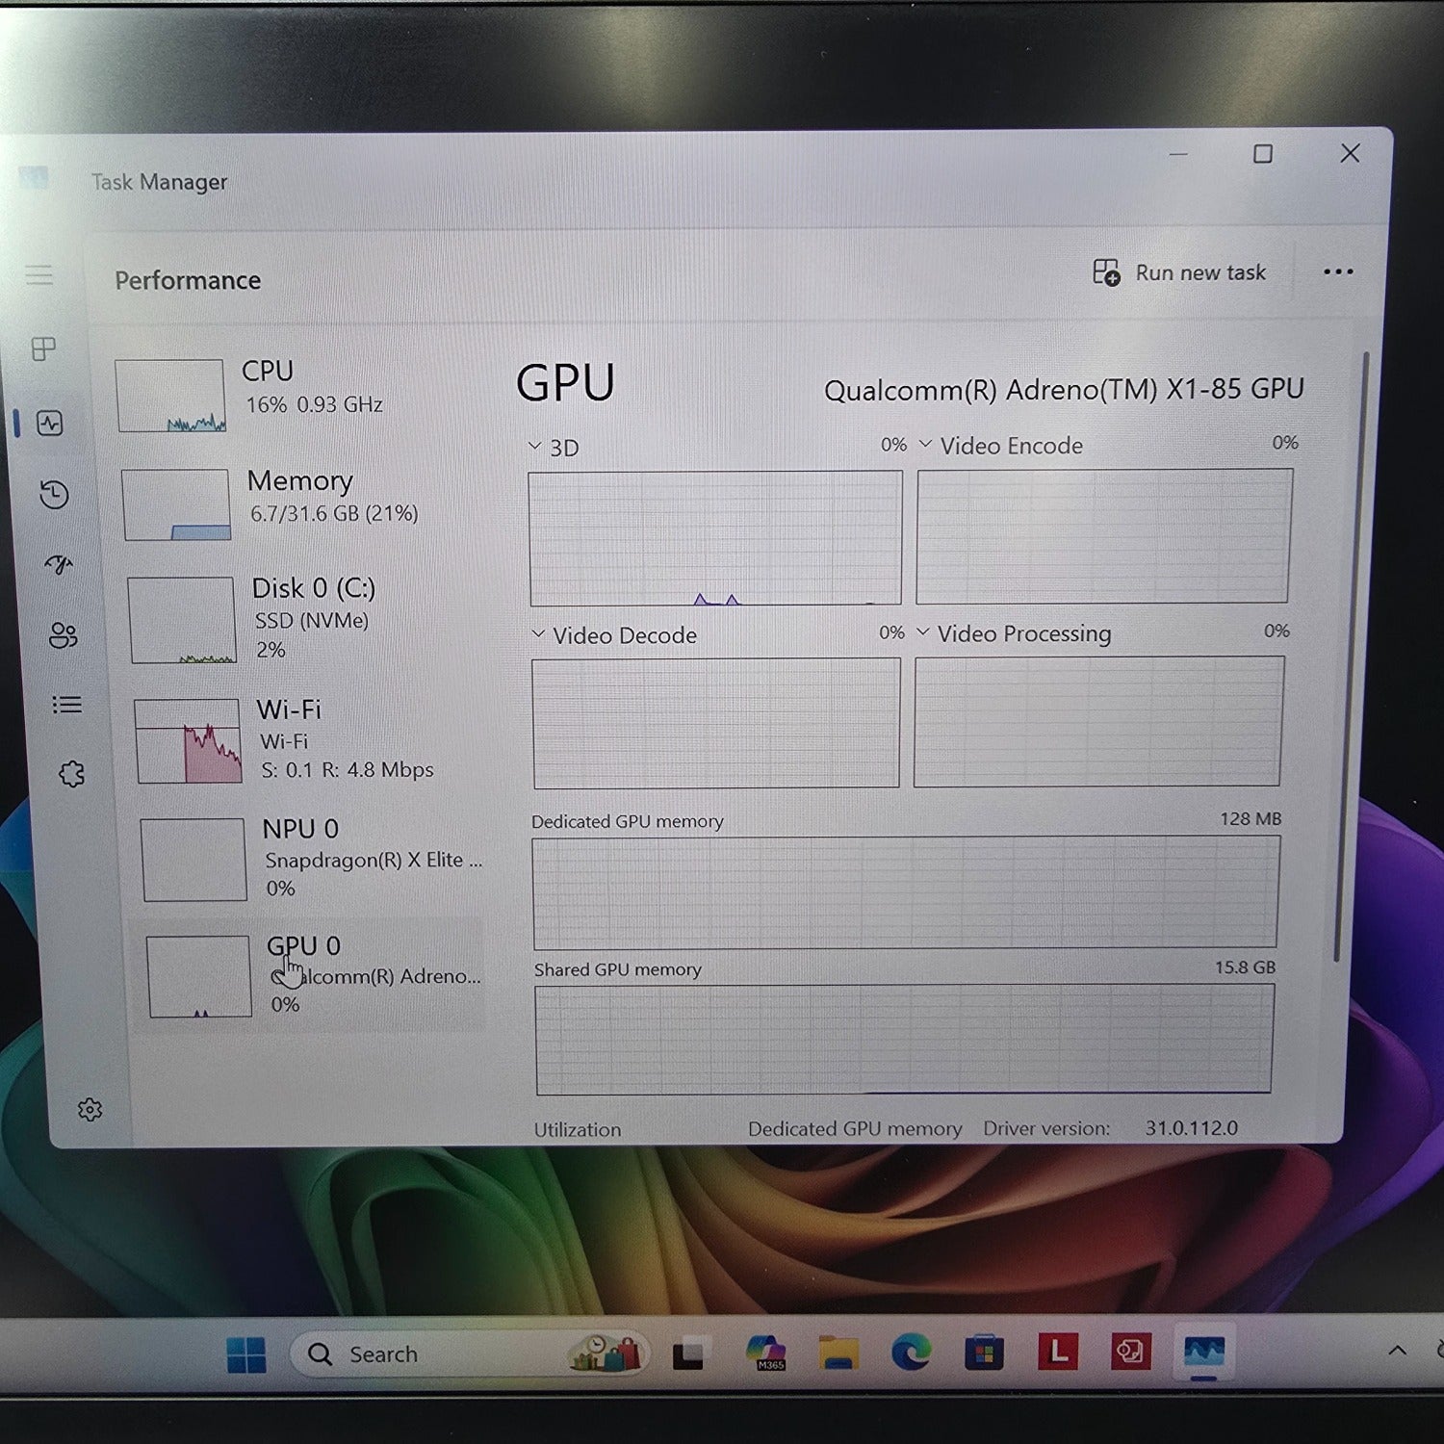This screenshot has width=1444, height=1444.
Task: Open the Details list icon
Action: click(x=66, y=706)
